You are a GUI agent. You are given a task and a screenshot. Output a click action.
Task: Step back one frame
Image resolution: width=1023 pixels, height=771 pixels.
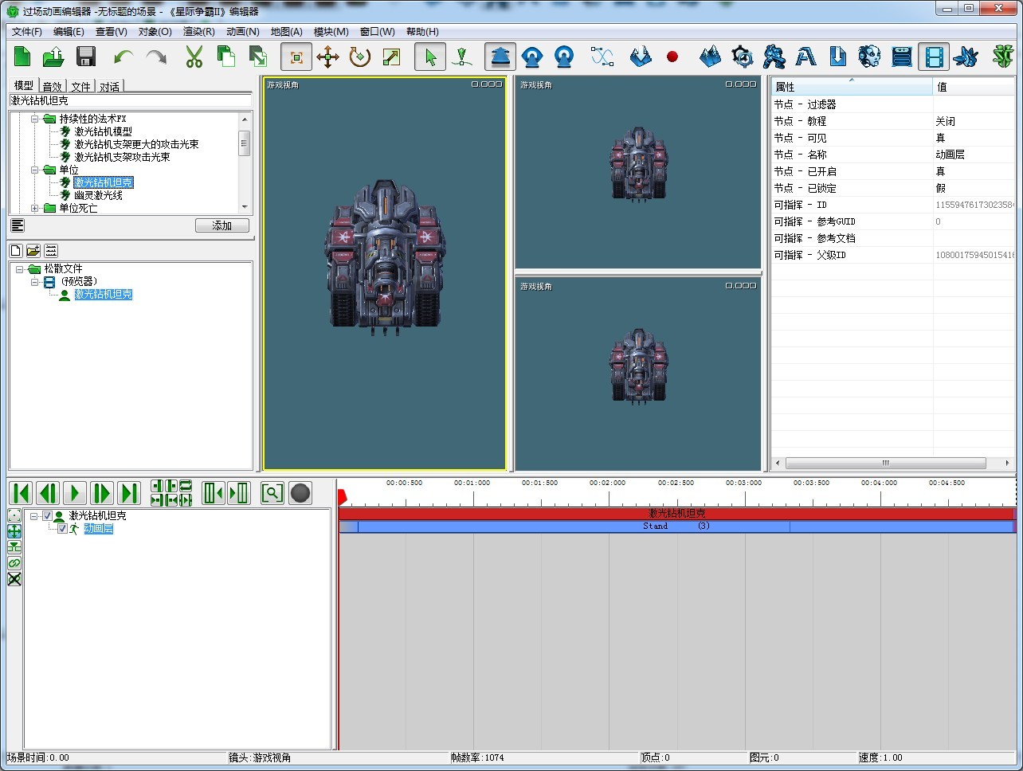coord(48,493)
